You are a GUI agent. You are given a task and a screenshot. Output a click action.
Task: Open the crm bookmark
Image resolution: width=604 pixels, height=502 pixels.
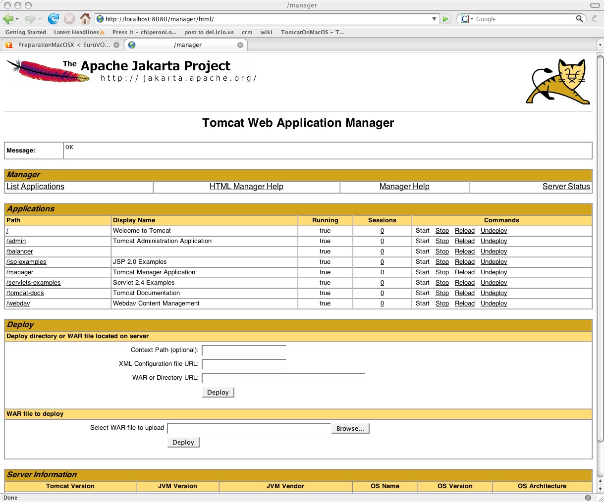tap(247, 32)
